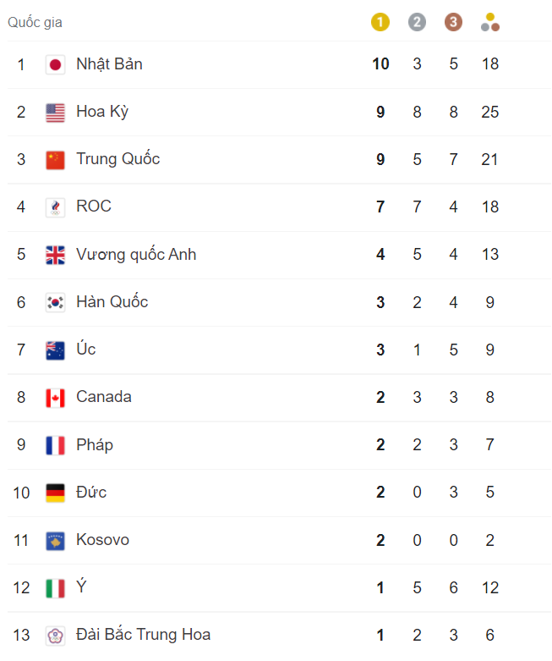Click the United States flag icon
The width and height of the screenshot is (552, 661).
[55, 112]
